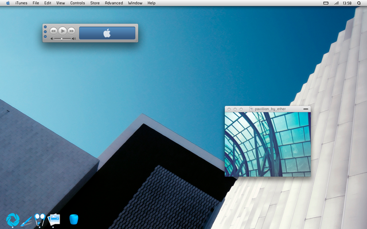
Task: Skip ahead with iTunes fast-forward button
Action: pyautogui.click(x=71, y=31)
